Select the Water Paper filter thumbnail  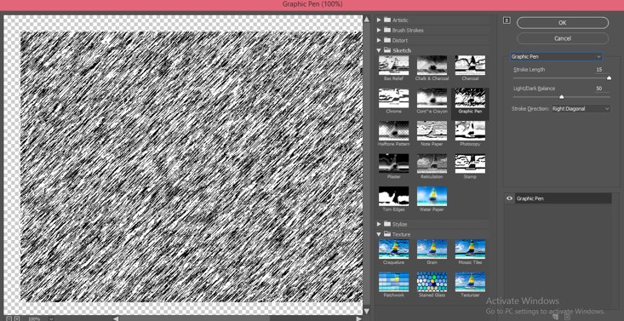(432, 196)
